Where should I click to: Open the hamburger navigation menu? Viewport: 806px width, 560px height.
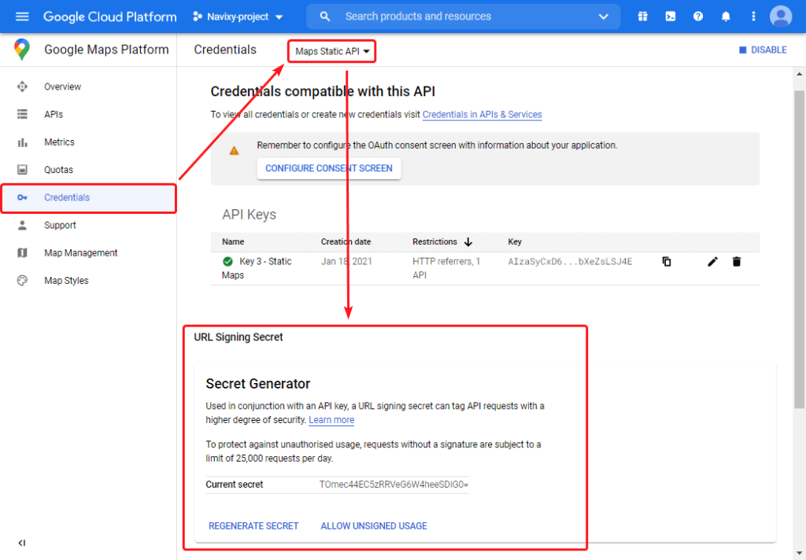(x=22, y=17)
